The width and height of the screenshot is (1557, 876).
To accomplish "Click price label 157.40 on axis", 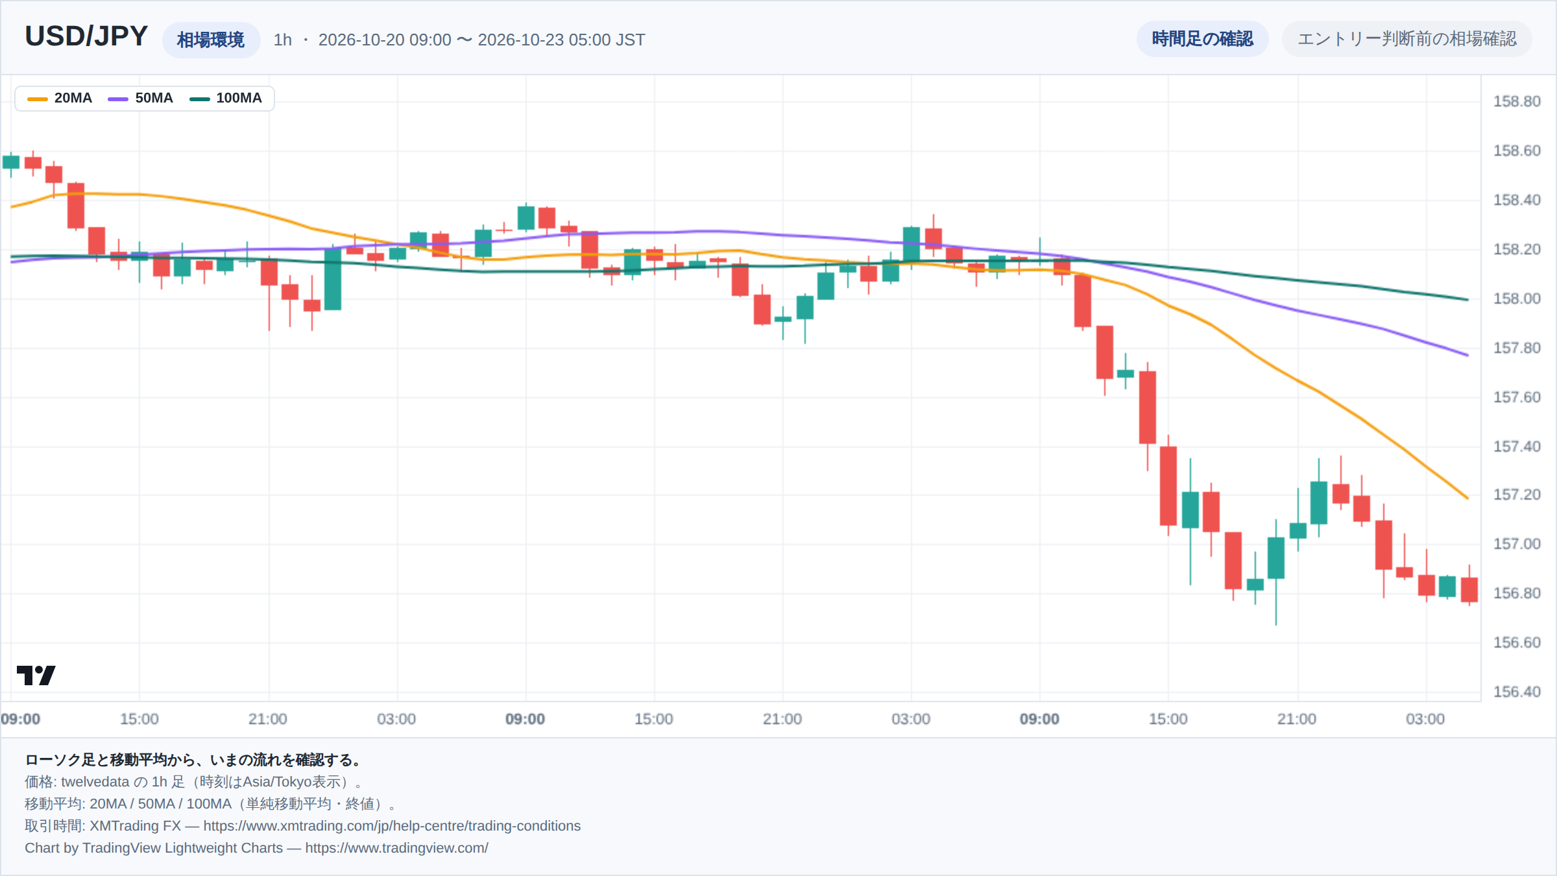I will [1517, 446].
